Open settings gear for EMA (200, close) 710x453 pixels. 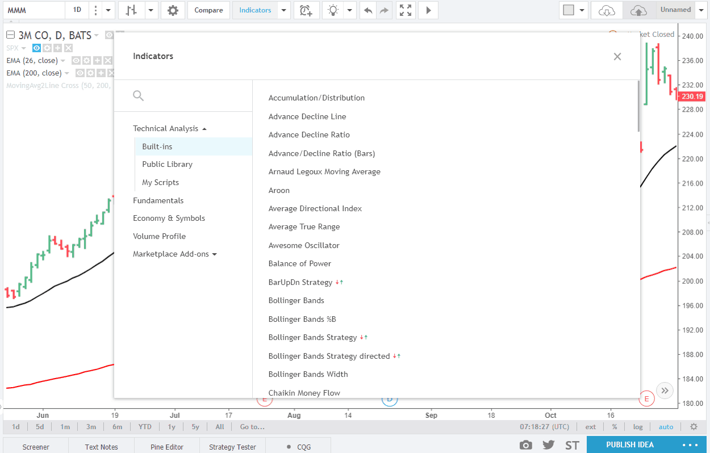(x=90, y=73)
